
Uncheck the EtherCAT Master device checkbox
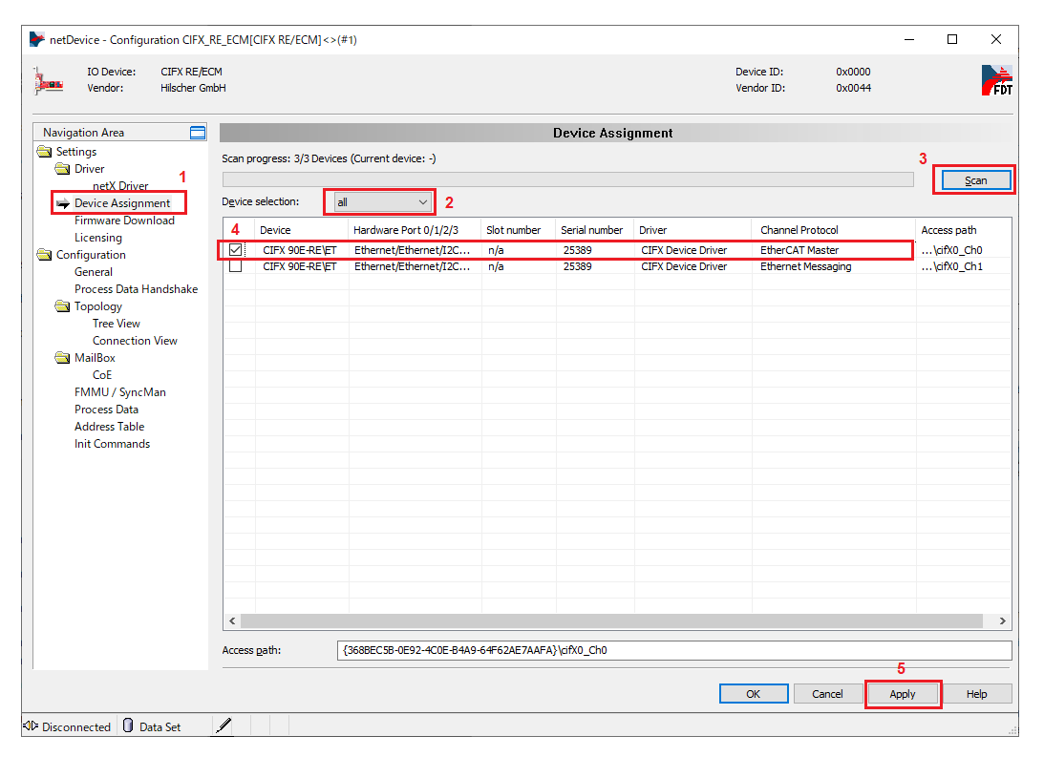point(235,250)
